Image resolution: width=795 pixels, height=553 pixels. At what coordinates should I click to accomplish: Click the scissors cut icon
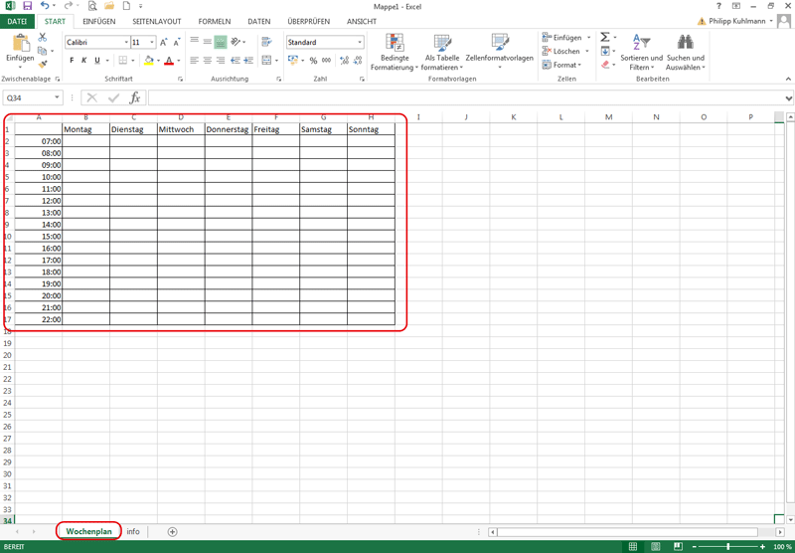click(43, 38)
